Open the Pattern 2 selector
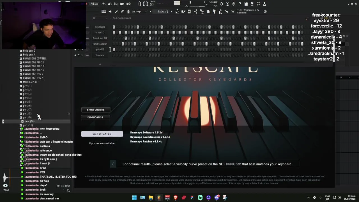Image resolution: width=359 pixels, height=202 pixels. coord(161,12)
